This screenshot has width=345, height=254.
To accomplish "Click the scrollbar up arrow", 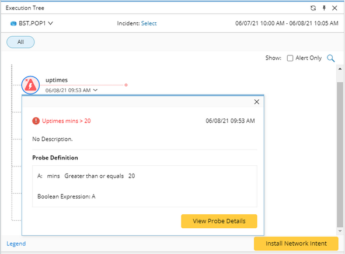I will pos(340,69).
